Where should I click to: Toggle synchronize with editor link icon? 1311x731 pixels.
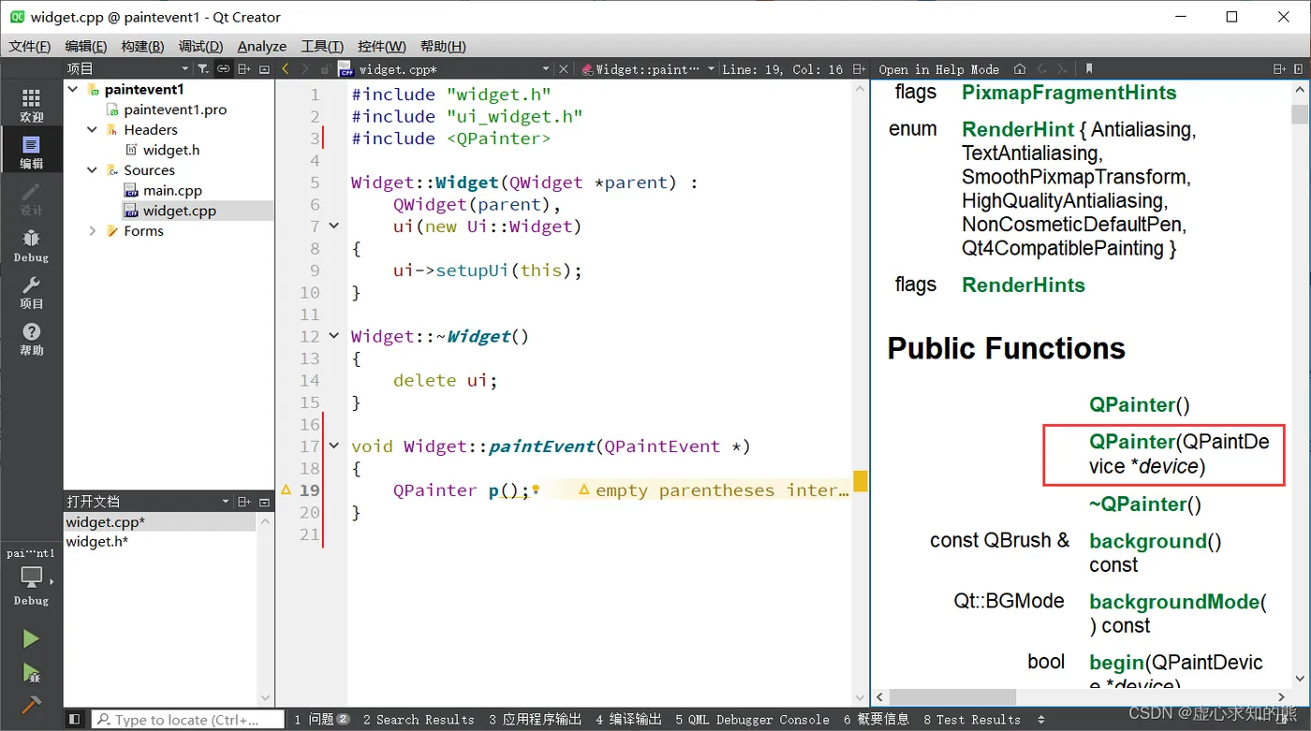pyautogui.click(x=223, y=69)
